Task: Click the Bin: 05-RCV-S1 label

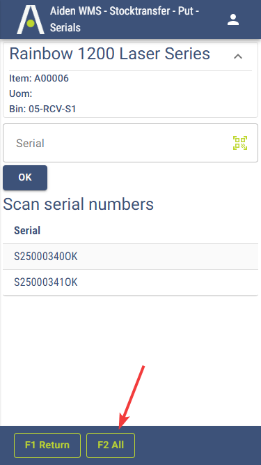Action: pyautogui.click(x=42, y=109)
